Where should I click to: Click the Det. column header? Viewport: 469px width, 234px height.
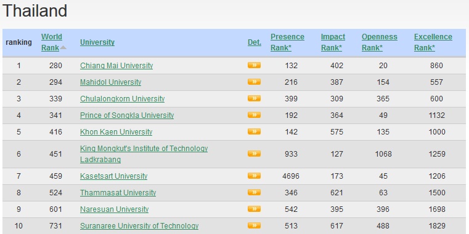255,42
